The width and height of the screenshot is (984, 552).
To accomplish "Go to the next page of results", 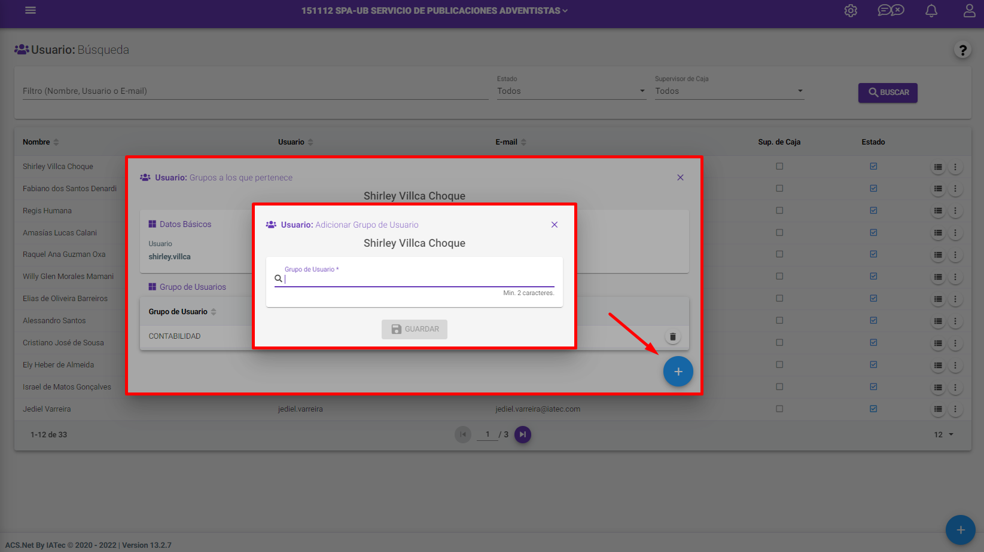I will 523,434.
